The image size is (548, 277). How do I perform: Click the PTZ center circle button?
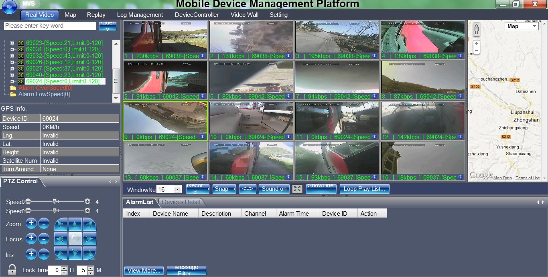pos(75,239)
